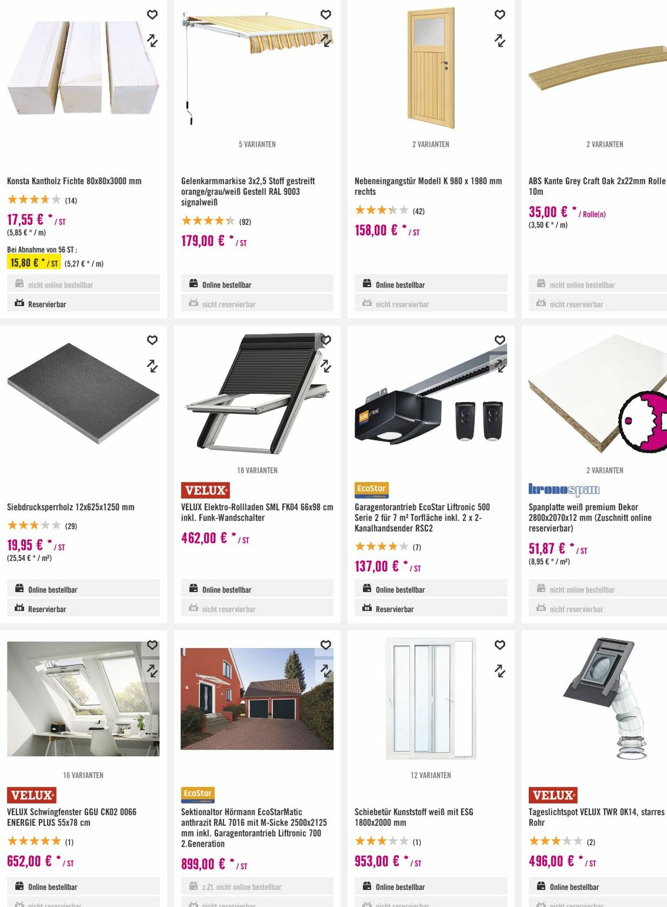Expand 18 Varianten for VELUX Elektro-Rollladen
667x907 pixels.
[257, 471]
